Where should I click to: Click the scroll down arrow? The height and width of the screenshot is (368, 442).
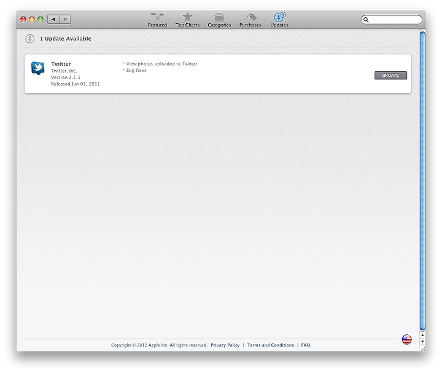coord(422,342)
